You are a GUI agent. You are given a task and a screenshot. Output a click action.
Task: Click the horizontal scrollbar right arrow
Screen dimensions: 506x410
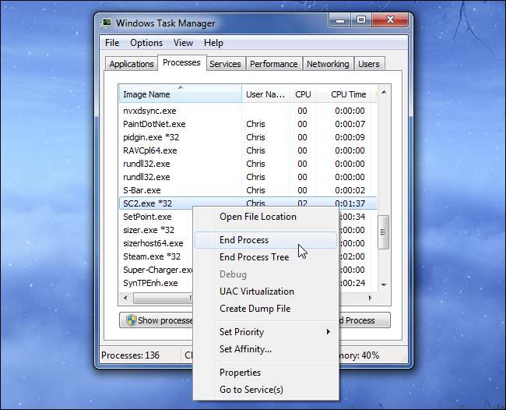point(370,298)
